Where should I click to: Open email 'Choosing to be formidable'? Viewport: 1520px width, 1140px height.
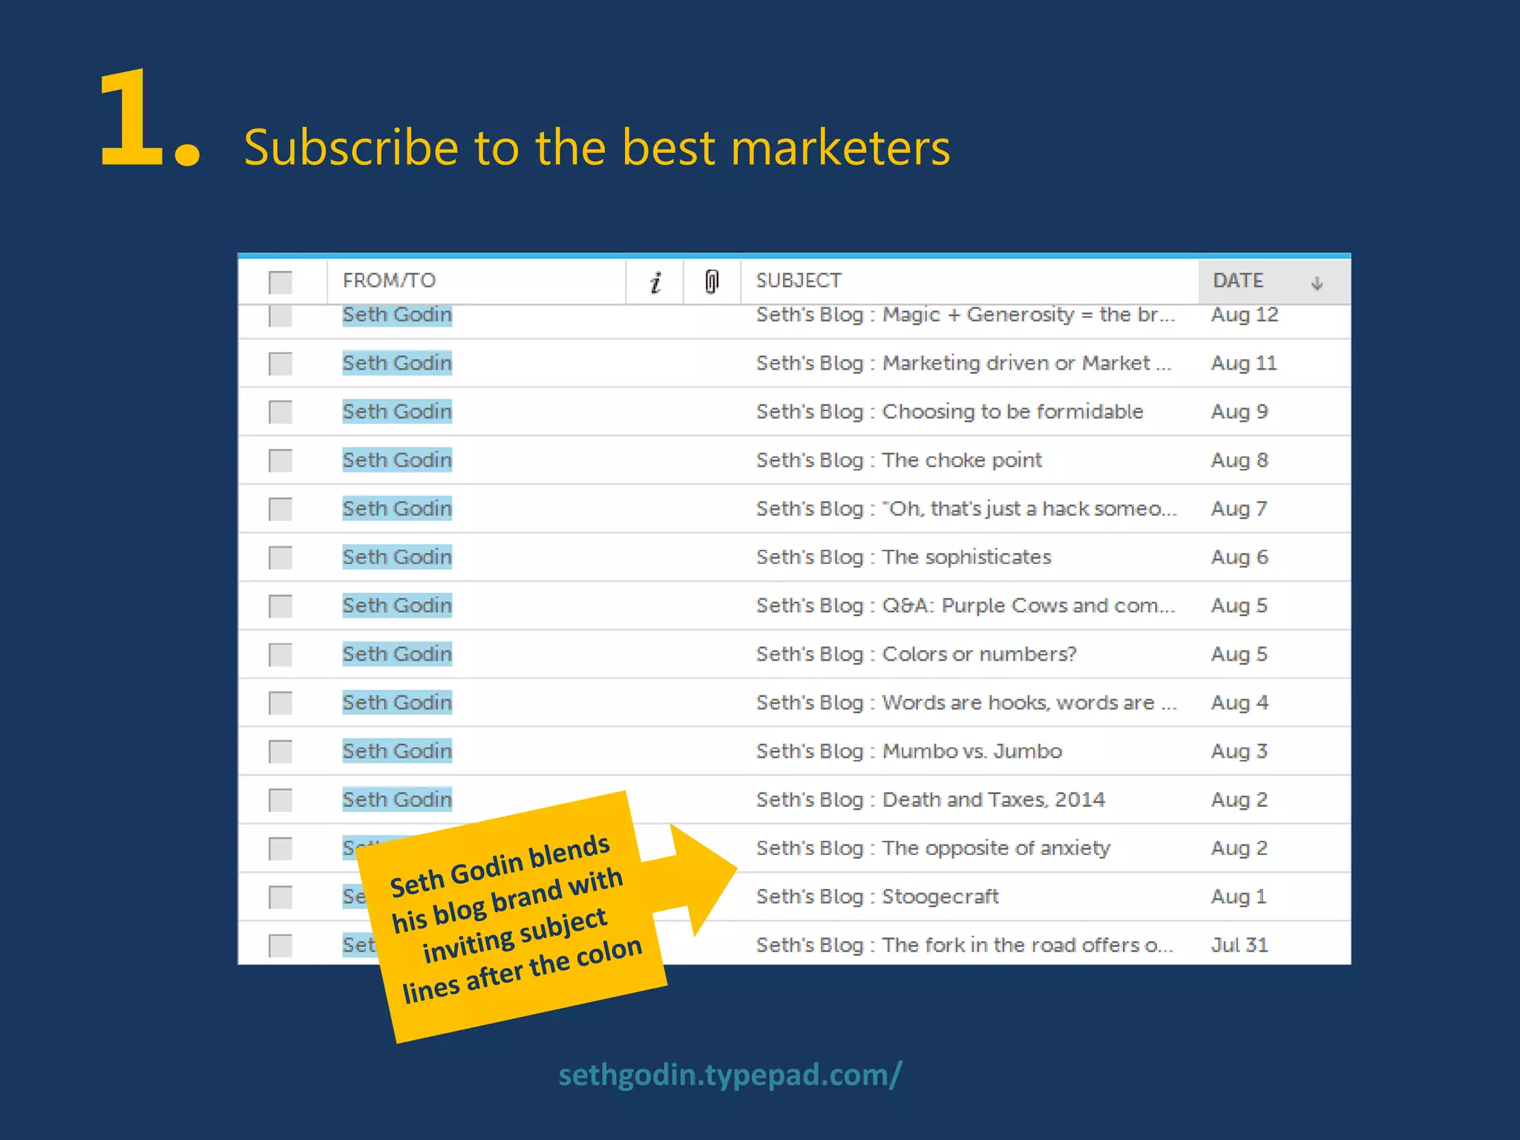click(x=950, y=411)
